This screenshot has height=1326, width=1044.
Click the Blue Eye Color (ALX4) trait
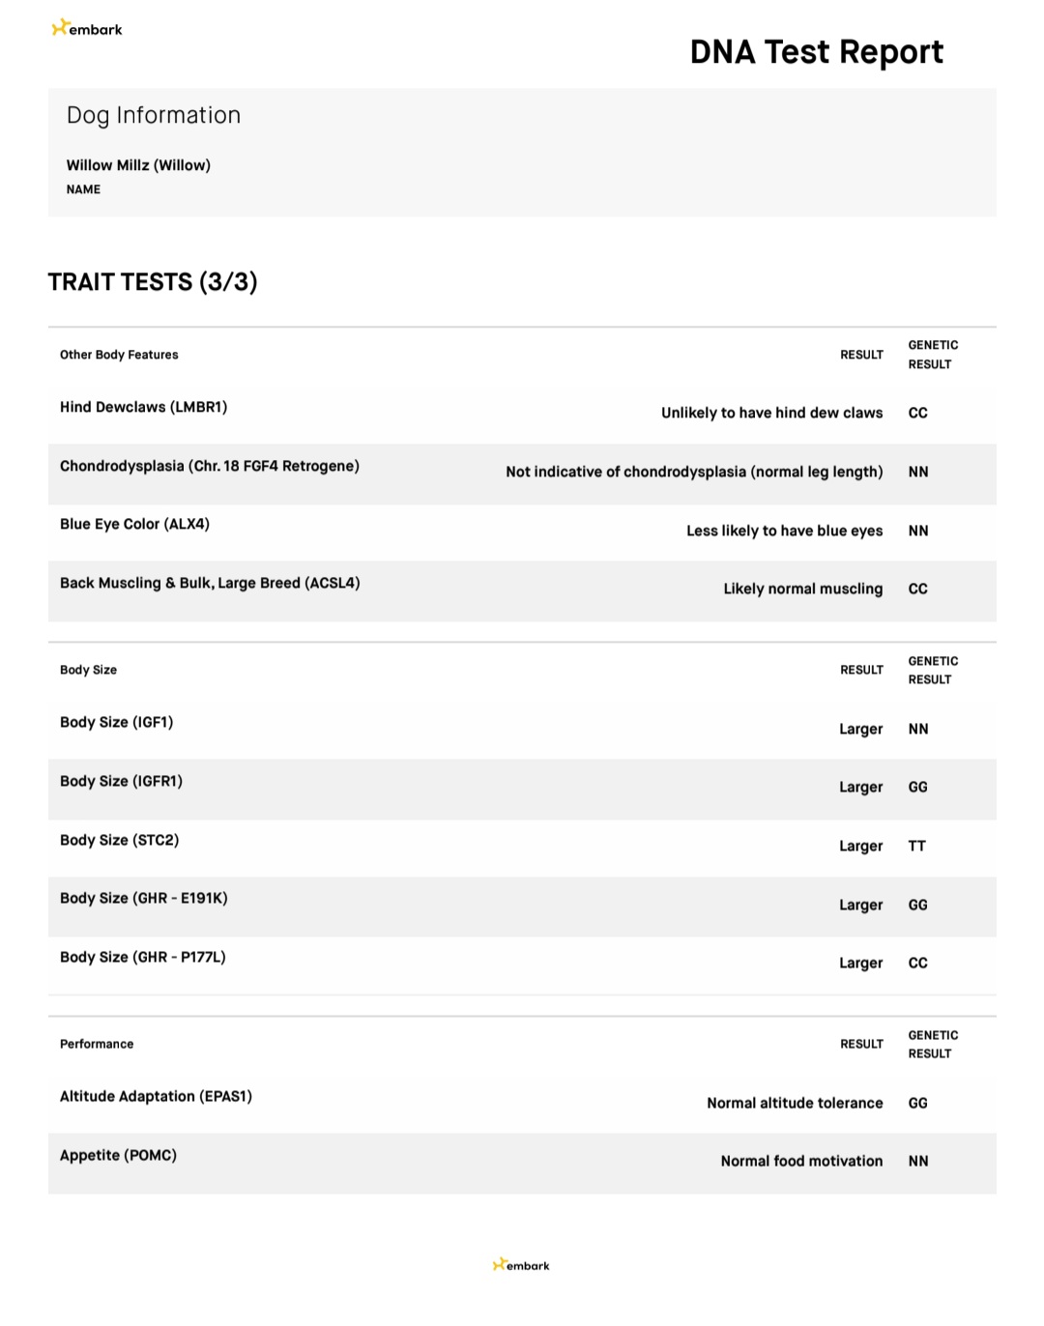point(134,524)
